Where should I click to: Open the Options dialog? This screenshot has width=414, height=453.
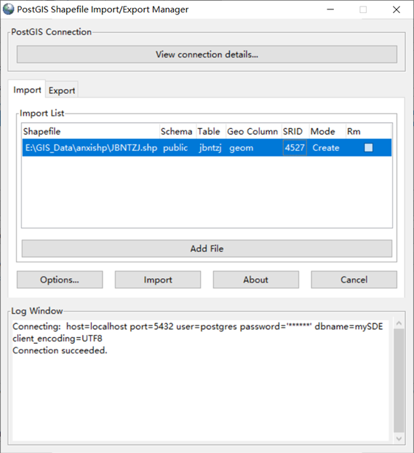point(60,280)
